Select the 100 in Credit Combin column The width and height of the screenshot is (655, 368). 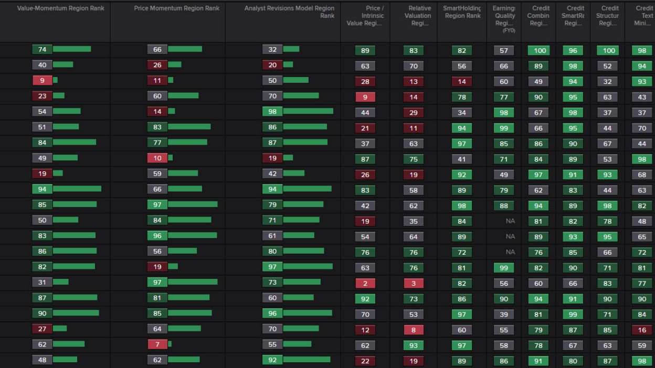point(538,51)
